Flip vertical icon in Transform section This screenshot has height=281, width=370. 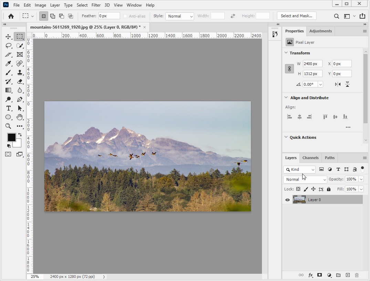tap(347, 84)
